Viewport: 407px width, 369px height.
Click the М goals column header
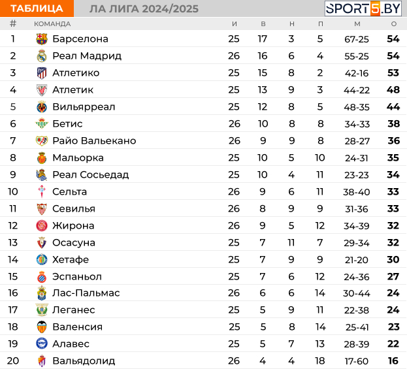click(357, 24)
